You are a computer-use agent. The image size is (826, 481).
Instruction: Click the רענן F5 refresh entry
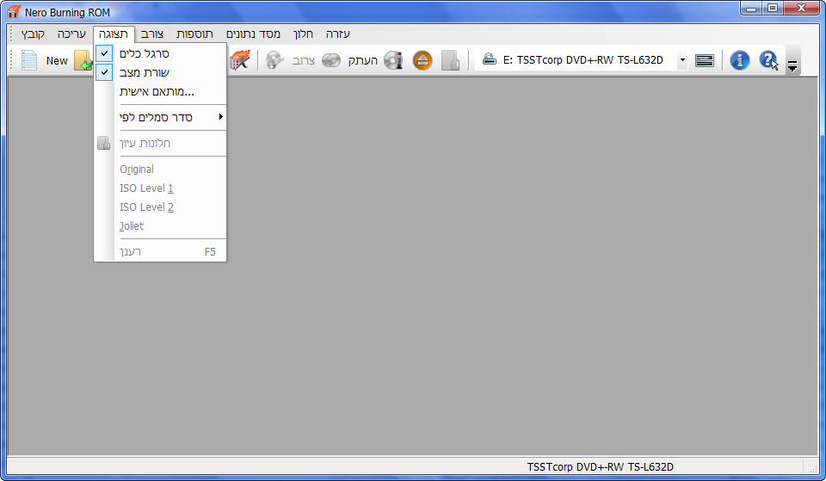(160, 252)
